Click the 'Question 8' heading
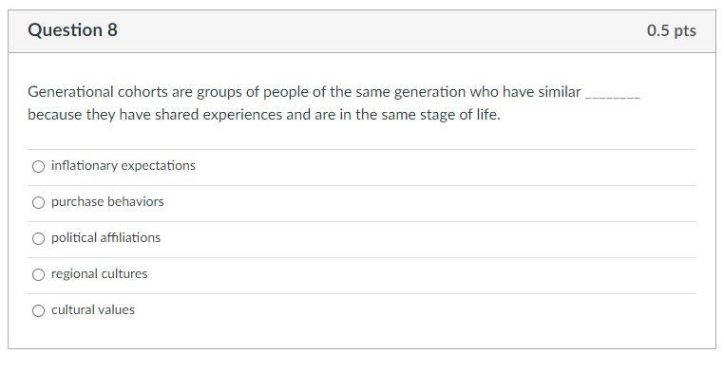Image resolution: width=724 pixels, height=372 pixels. pos(72,30)
